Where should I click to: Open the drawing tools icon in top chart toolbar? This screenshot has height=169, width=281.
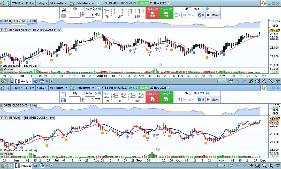(x=3, y=81)
